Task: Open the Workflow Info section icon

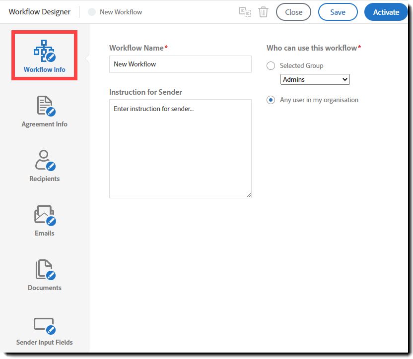Action: click(x=45, y=51)
